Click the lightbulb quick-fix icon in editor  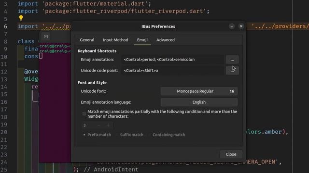coord(21,18)
